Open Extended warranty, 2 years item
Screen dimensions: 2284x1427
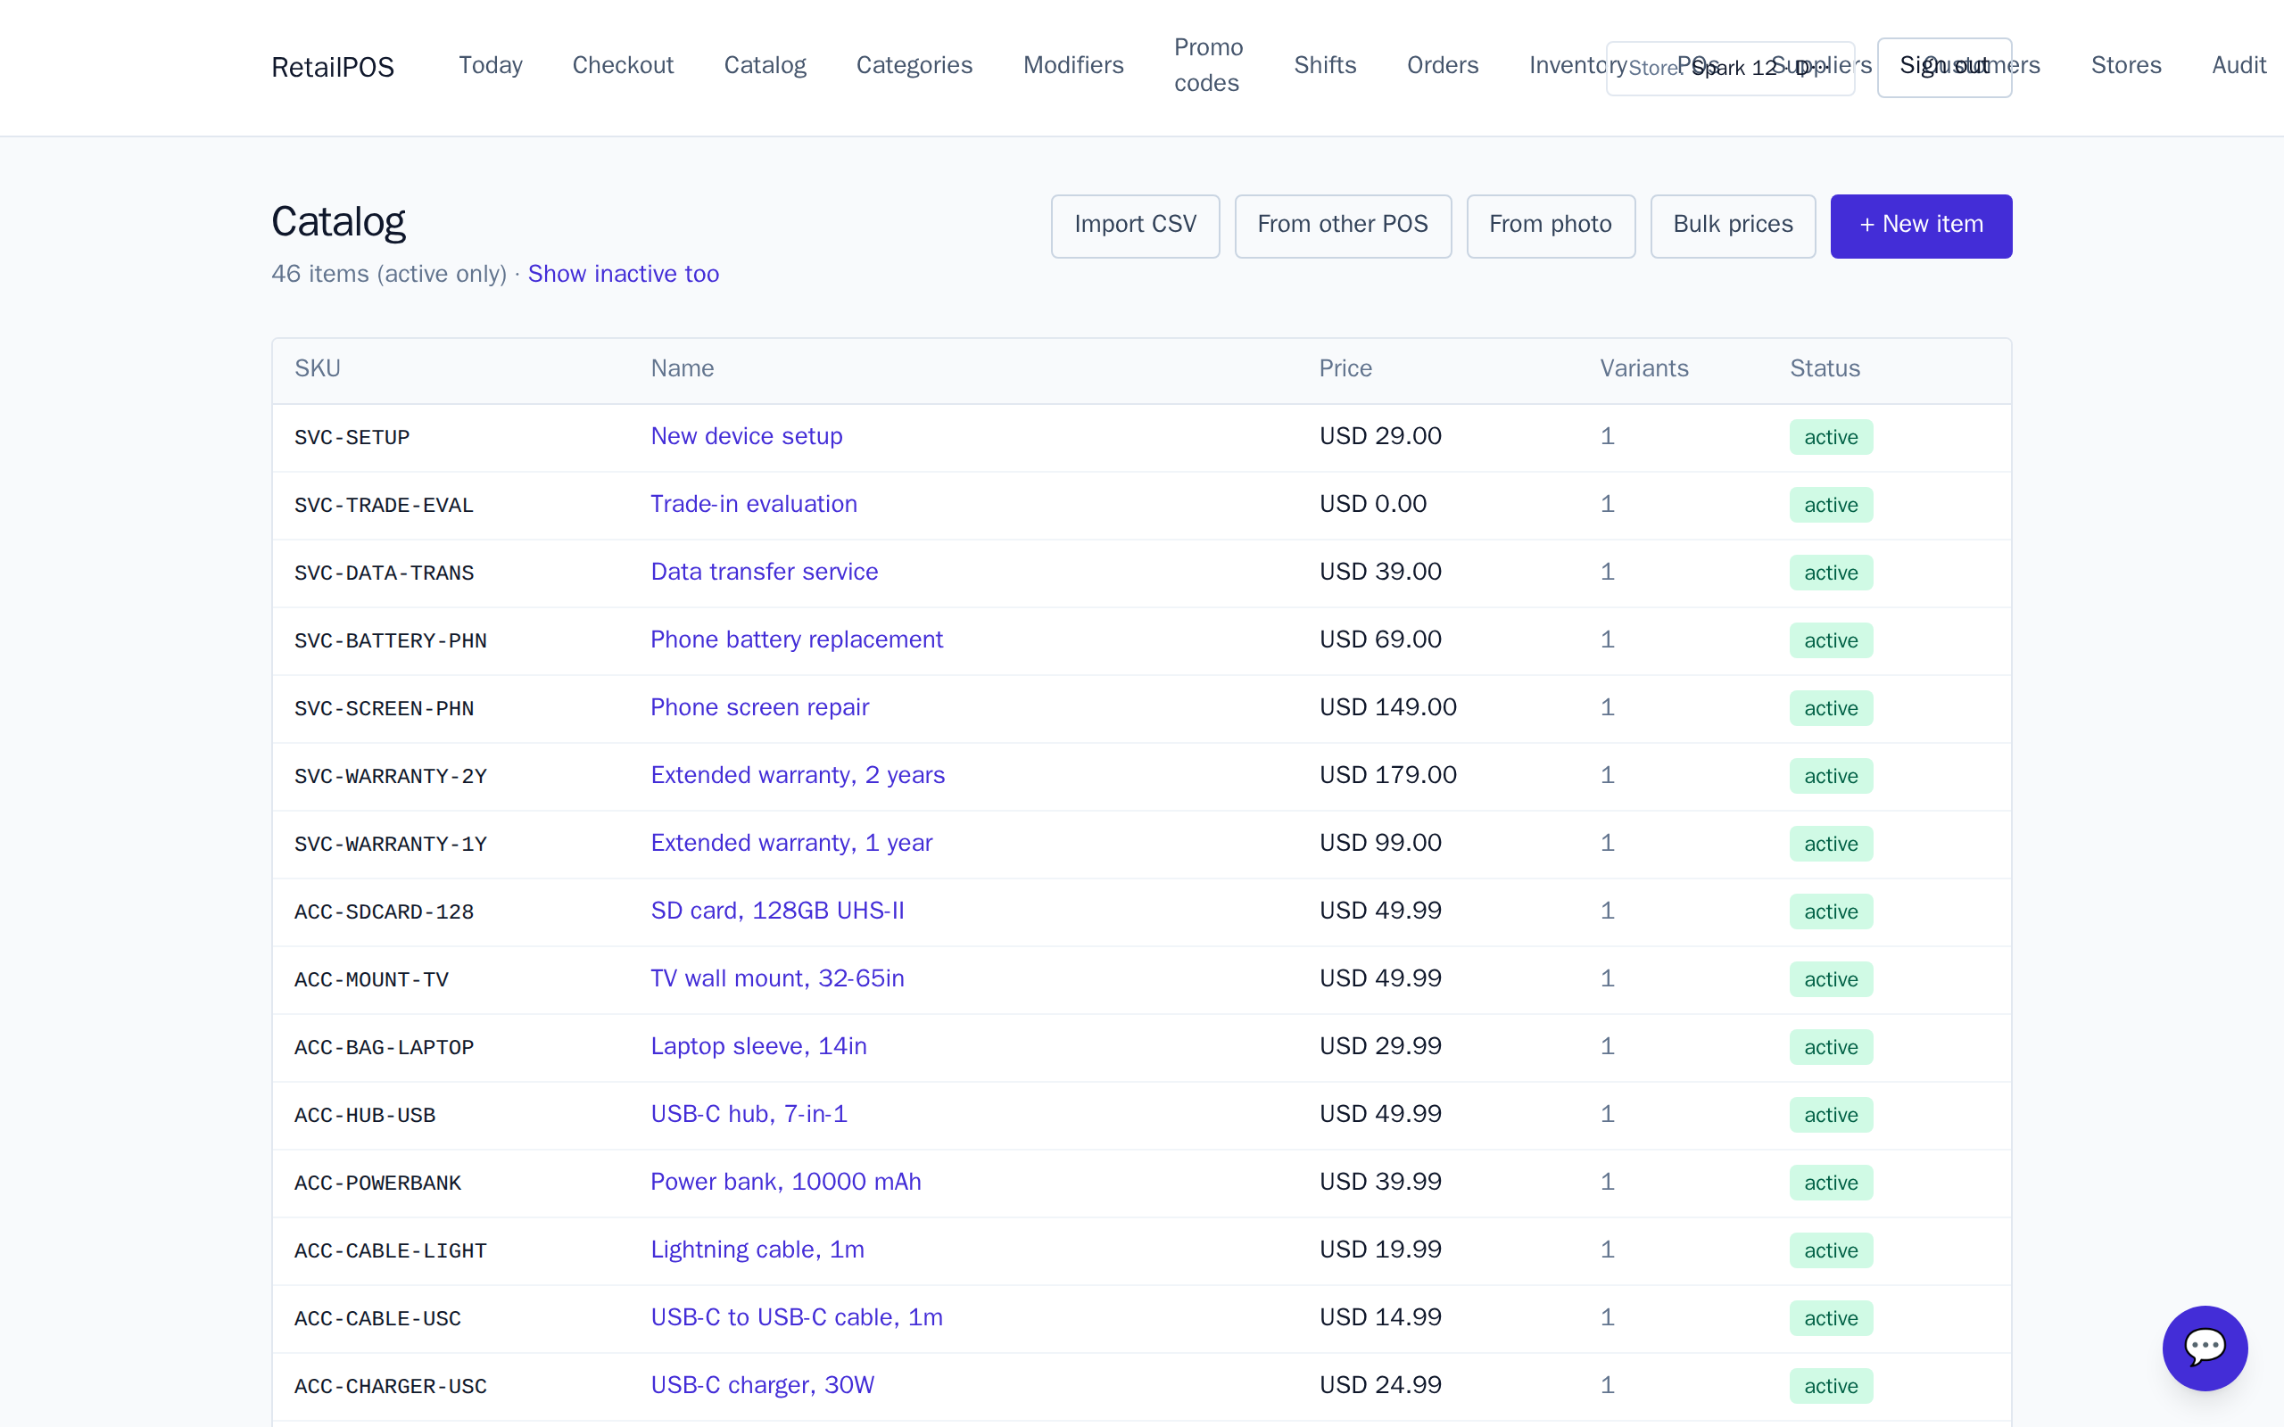(798, 775)
